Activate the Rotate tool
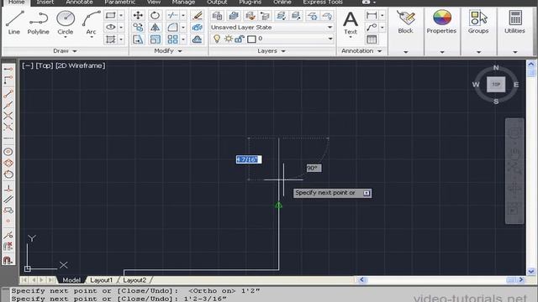 point(155,15)
